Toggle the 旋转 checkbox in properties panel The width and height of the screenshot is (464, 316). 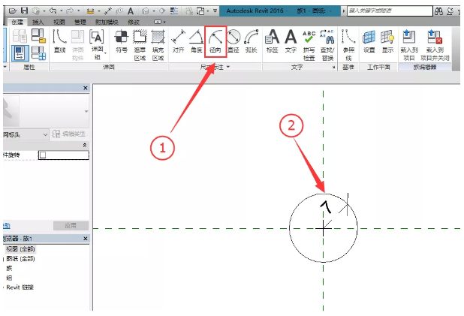point(43,155)
